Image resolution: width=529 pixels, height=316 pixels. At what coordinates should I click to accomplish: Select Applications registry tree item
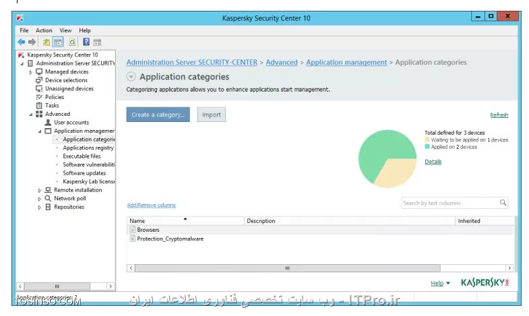88,148
